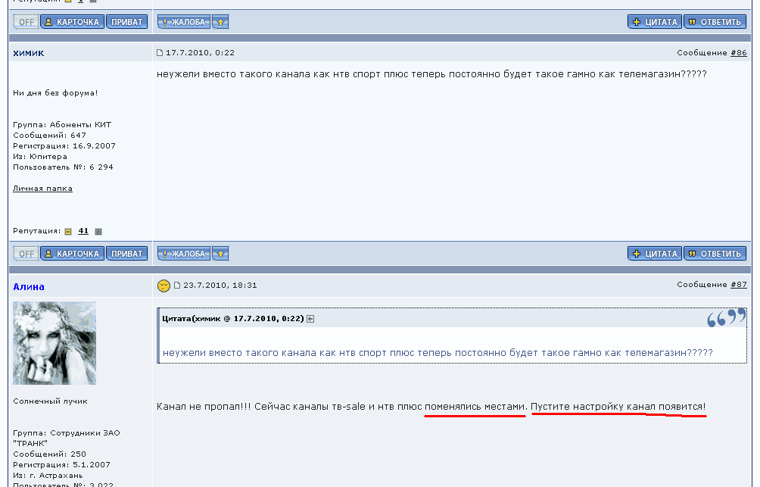Quote message #86 with the ЦИТАТА button
Image resolution: width=760 pixels, height=487 pixels.
point(656,254)
